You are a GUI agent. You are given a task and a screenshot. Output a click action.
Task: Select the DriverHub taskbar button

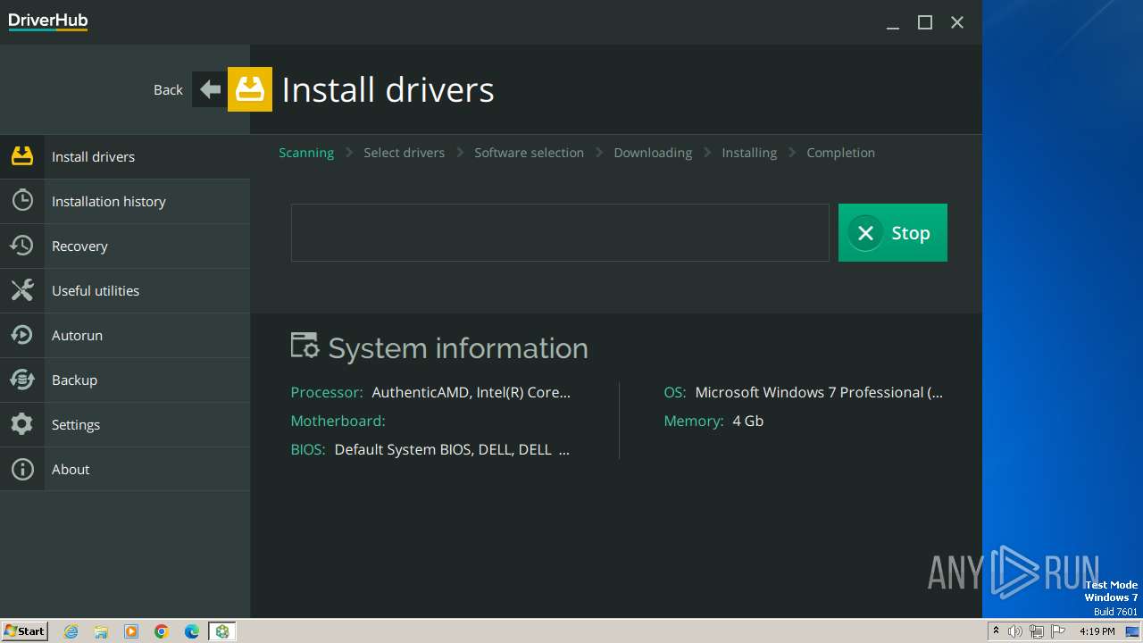222,631
